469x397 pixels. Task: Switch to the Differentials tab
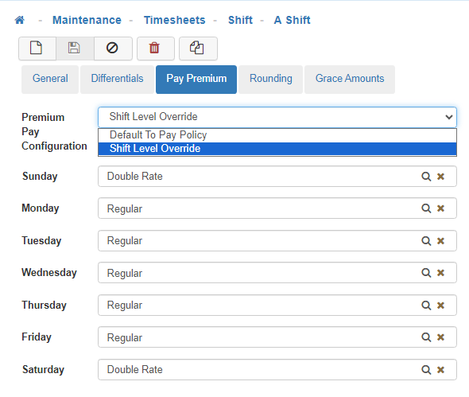(118, 79)
